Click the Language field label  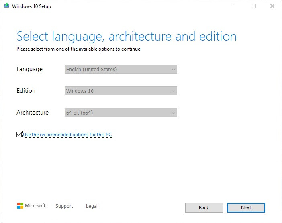29,69
